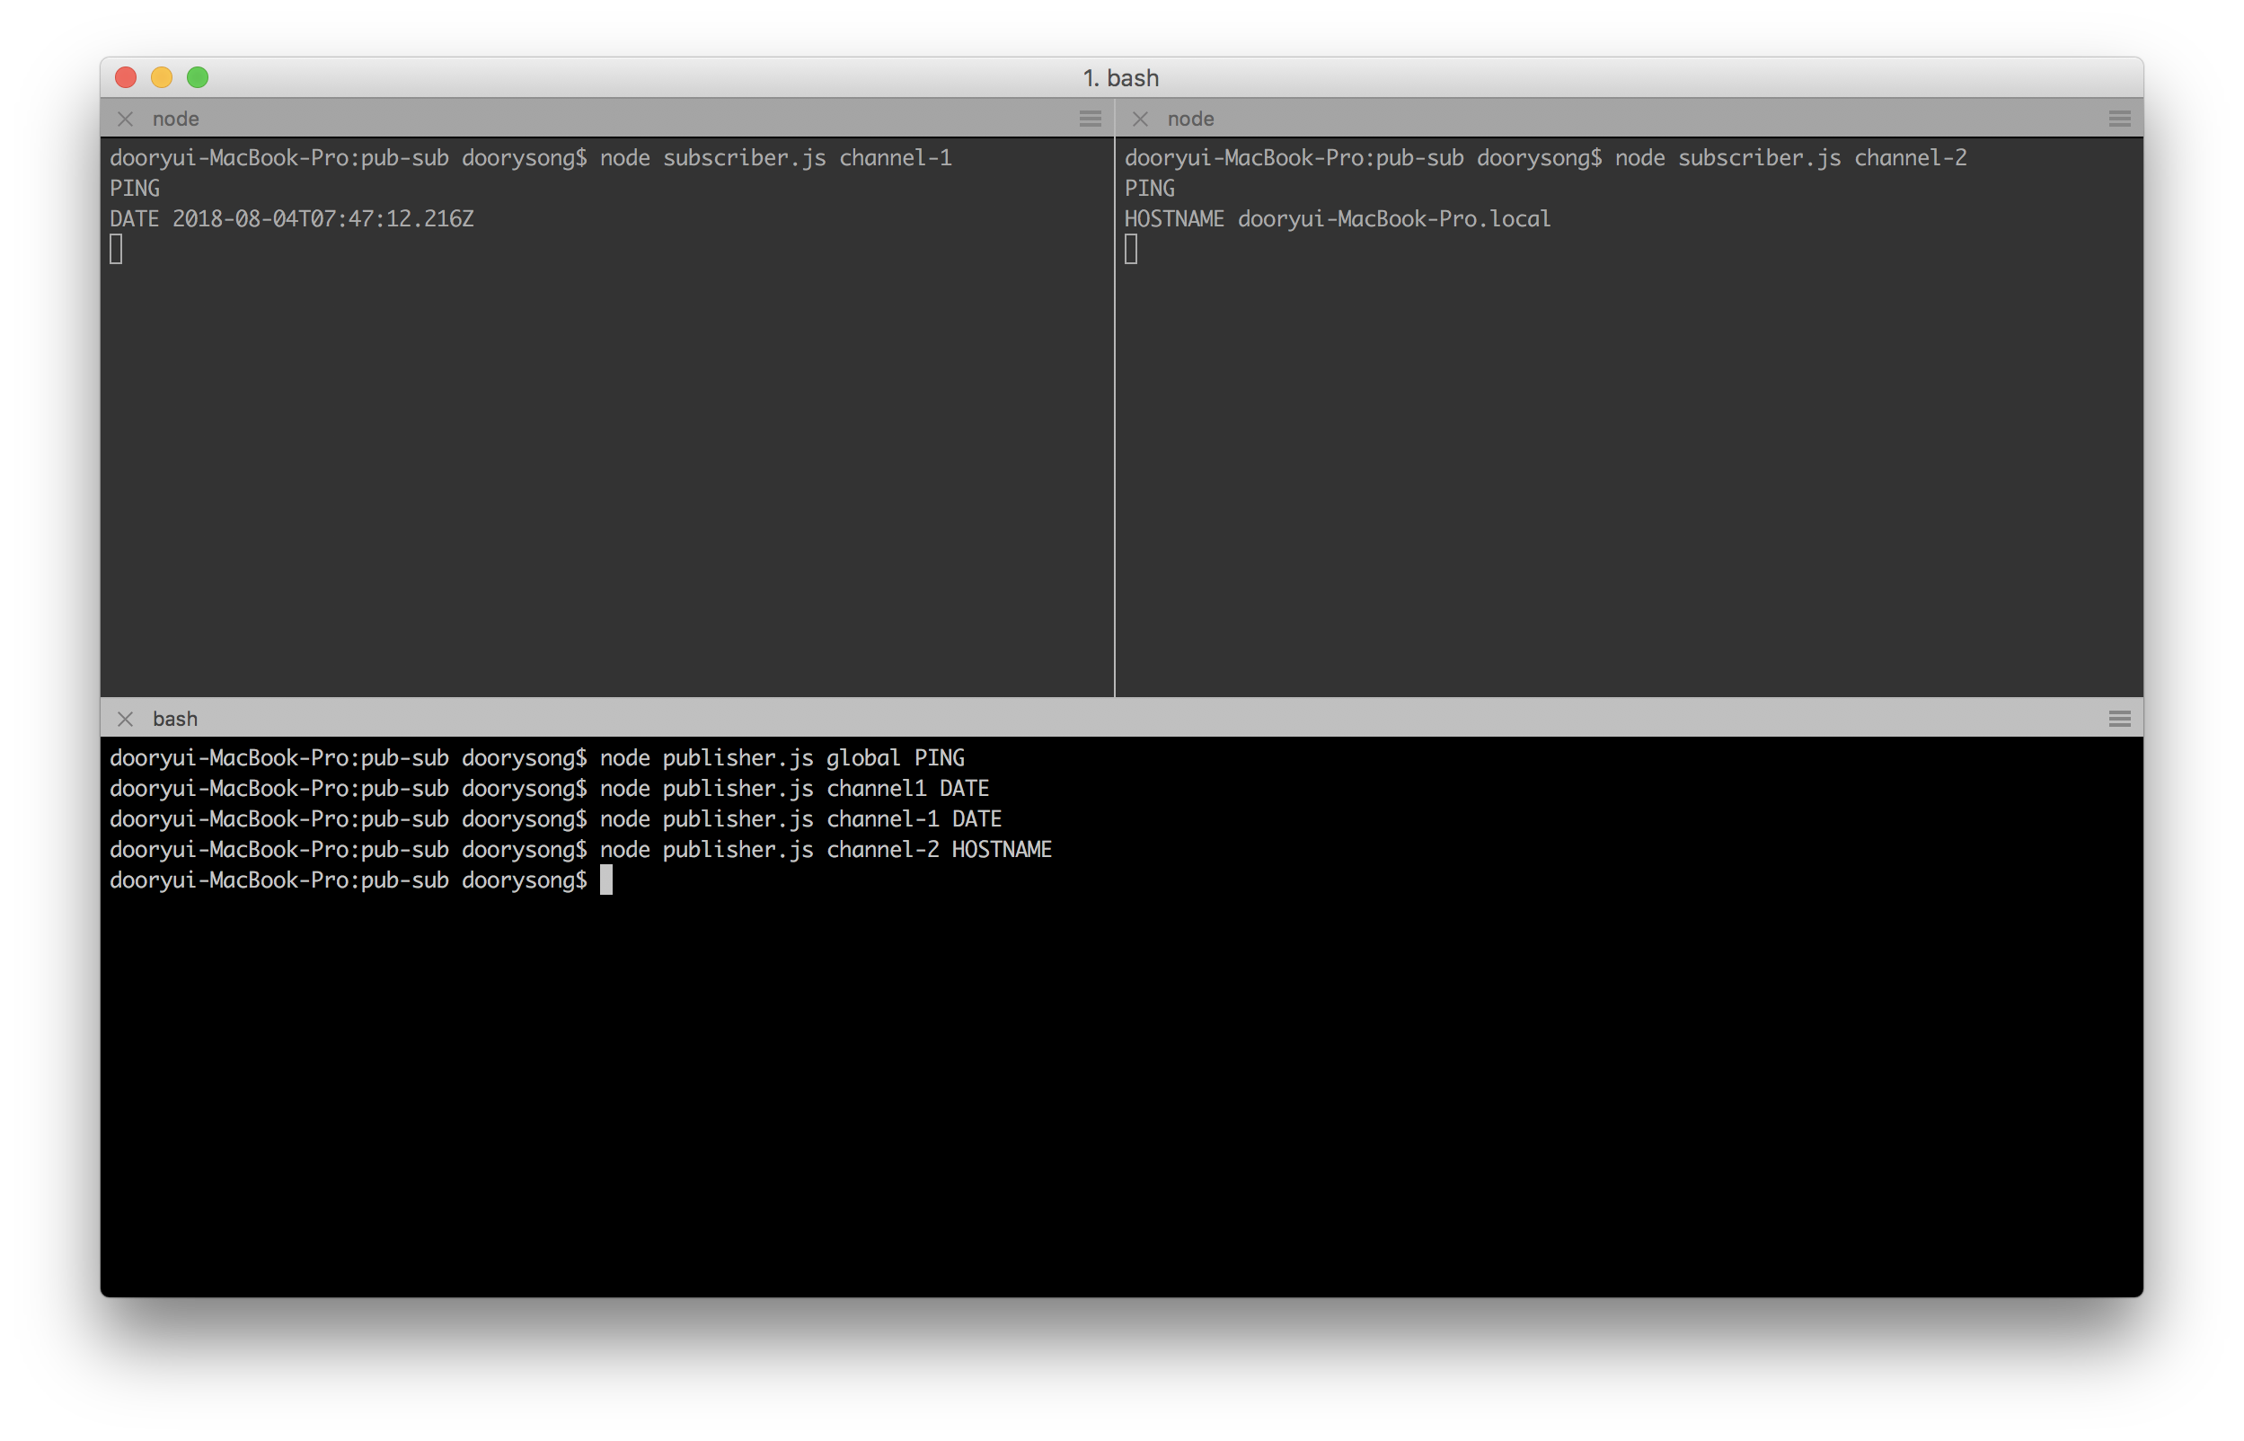Image resolution: width=2244 pixels, height=1441 pixels.
Task: Click the DATE timestamp output line
Action: (292, 219)
